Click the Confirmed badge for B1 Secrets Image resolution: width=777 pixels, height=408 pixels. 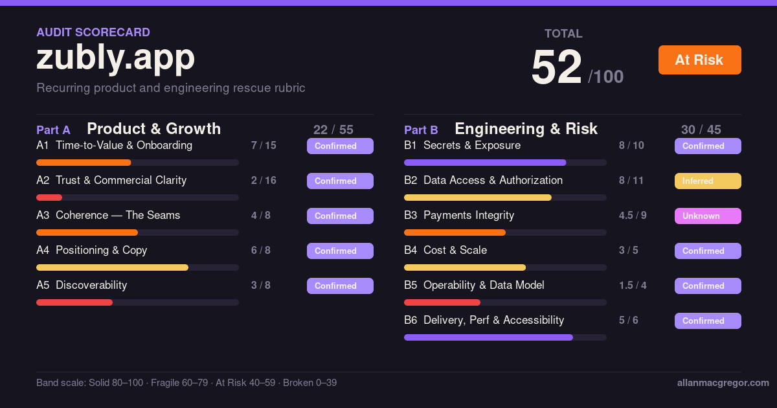[708, 146]
